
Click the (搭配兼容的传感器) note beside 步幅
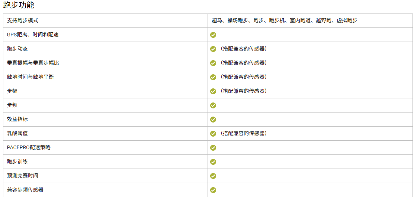coord(243,91)
